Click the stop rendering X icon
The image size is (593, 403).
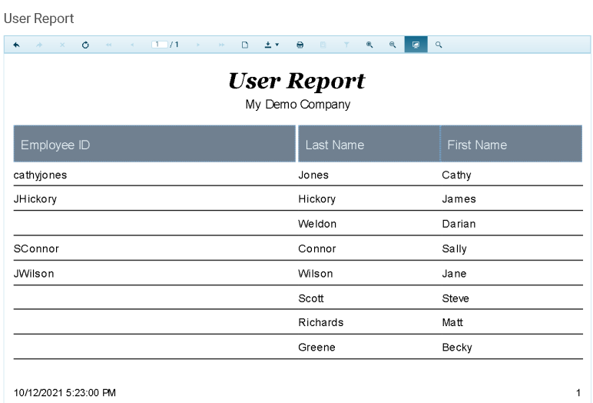coord(62,45)
